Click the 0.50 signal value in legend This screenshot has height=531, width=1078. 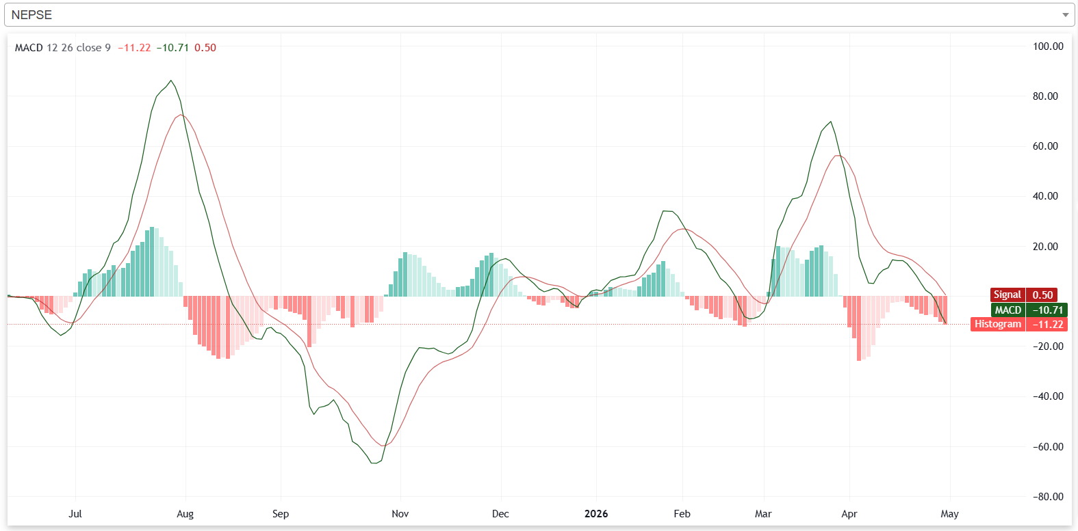[205, 48]
